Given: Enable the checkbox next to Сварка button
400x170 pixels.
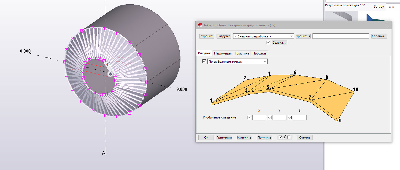Looking at the screenshot, I should (x=268, y=43).
